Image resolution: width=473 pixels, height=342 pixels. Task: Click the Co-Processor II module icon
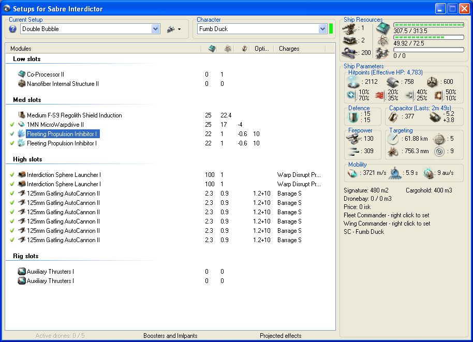click(x=22, y=74)
